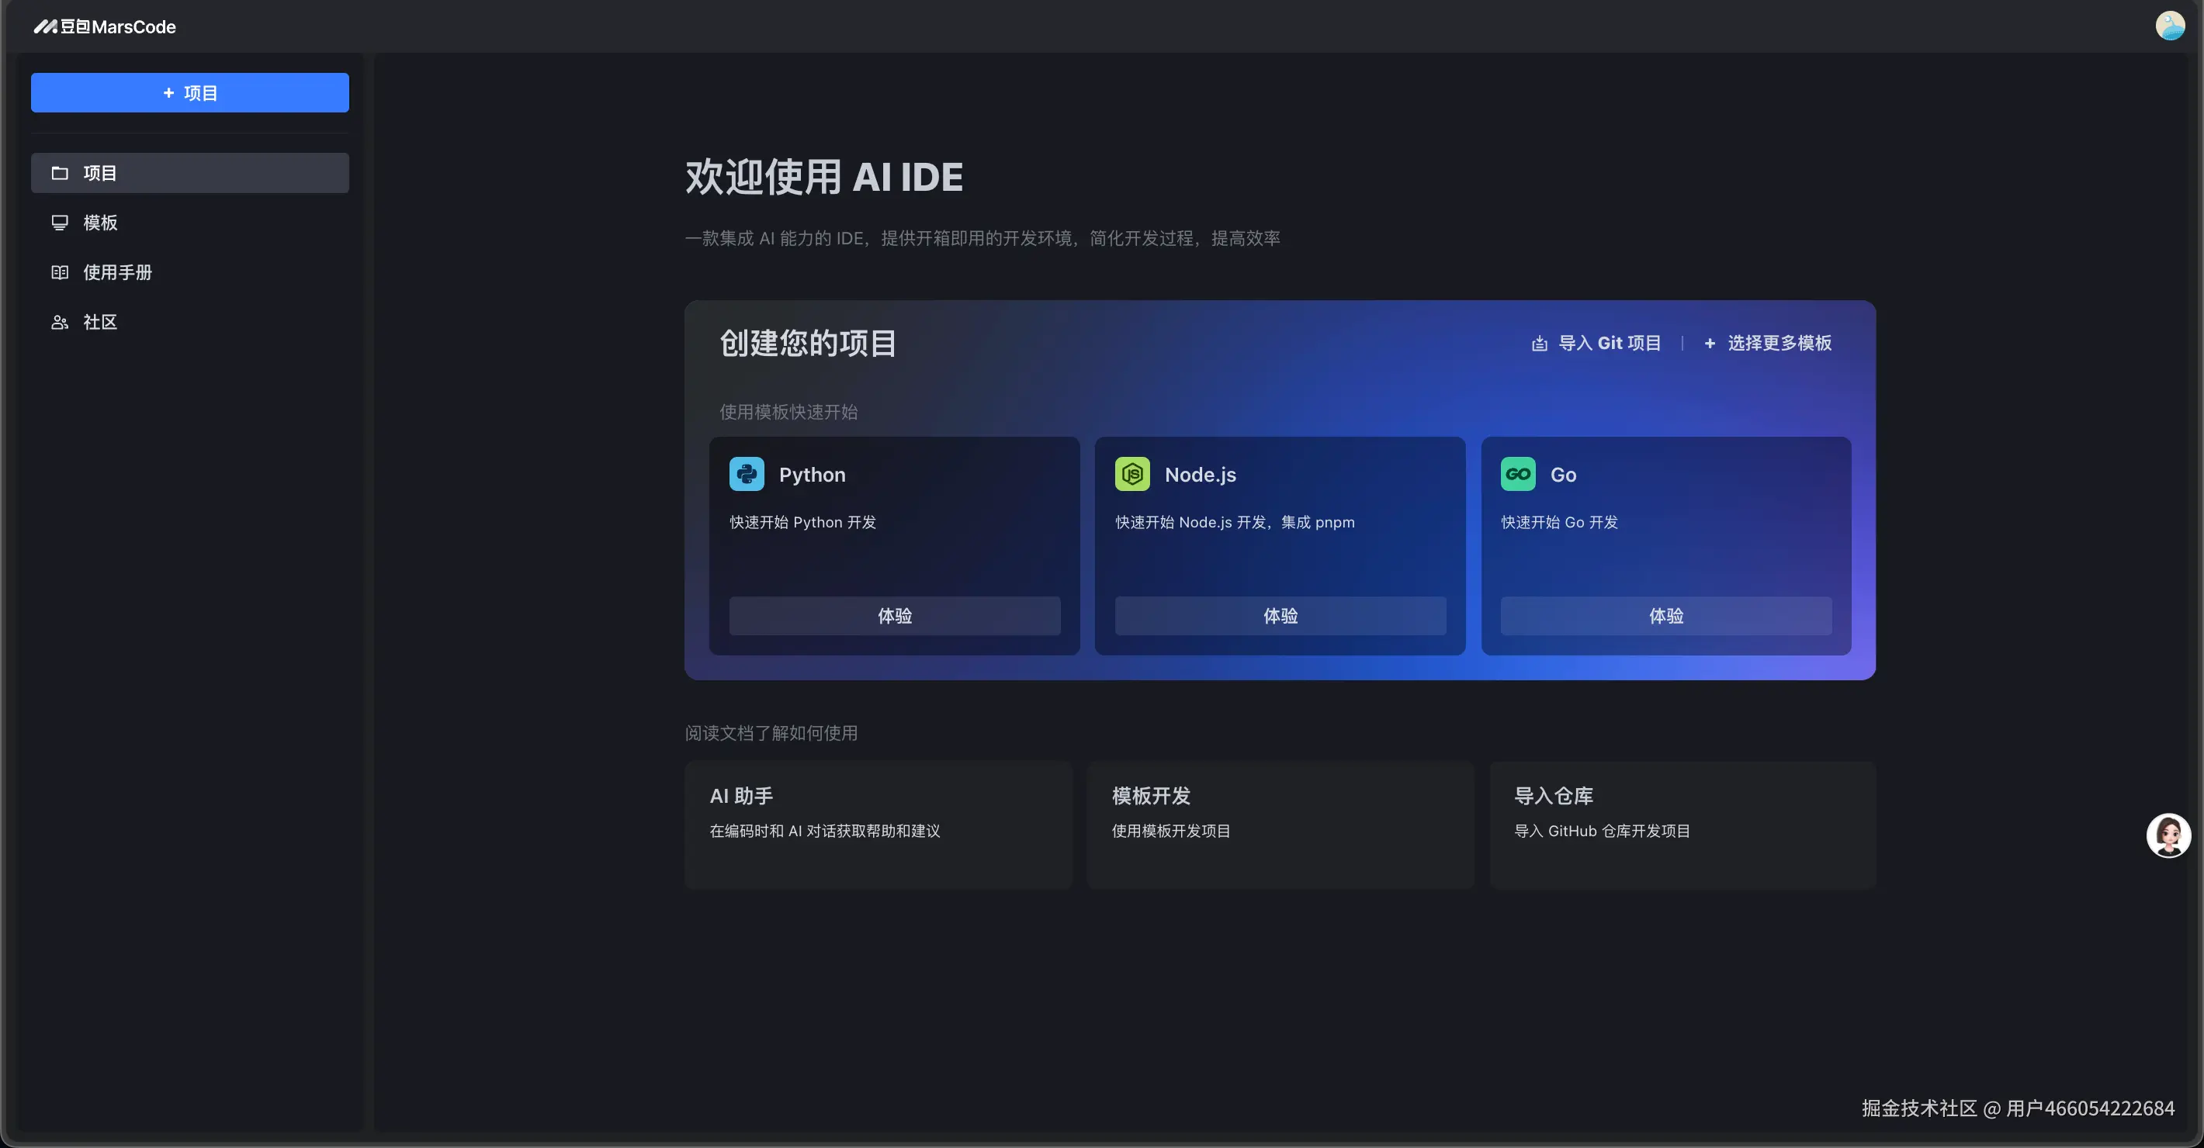
Task: Switch to the 项目 tab in sidebar
Action: [x=189, y=172]
